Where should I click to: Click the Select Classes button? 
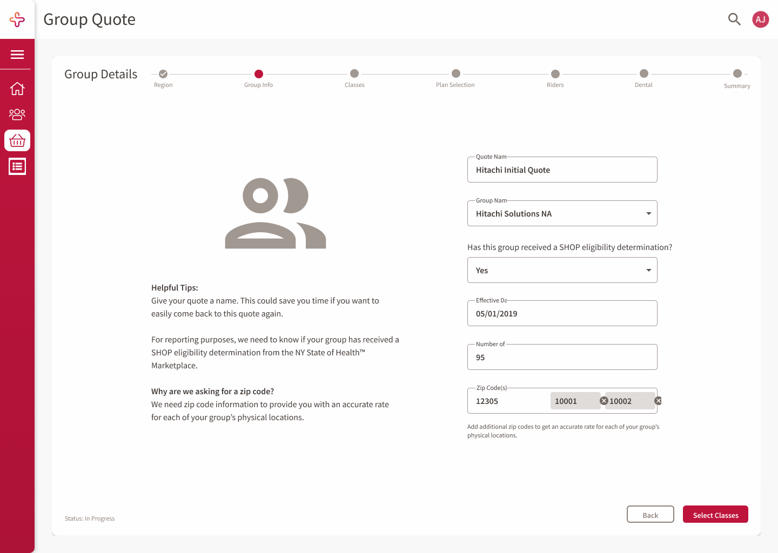tap(715, 514)
